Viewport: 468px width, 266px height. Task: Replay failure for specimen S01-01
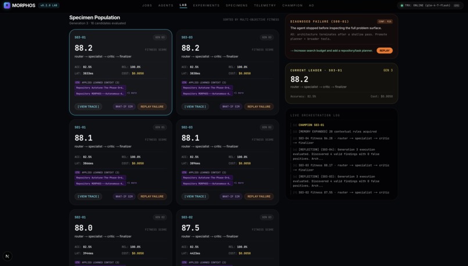(152, 196)
